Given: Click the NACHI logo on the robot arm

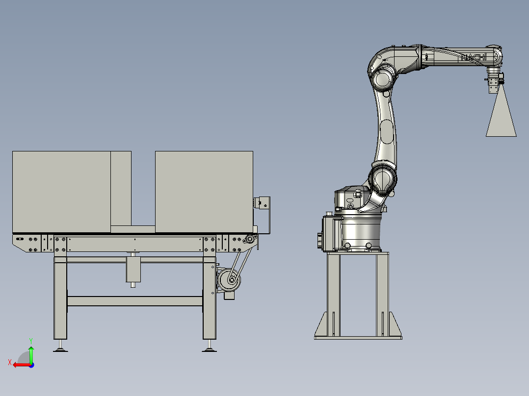Looking at the screenshot, I should [x=474, y=57].
